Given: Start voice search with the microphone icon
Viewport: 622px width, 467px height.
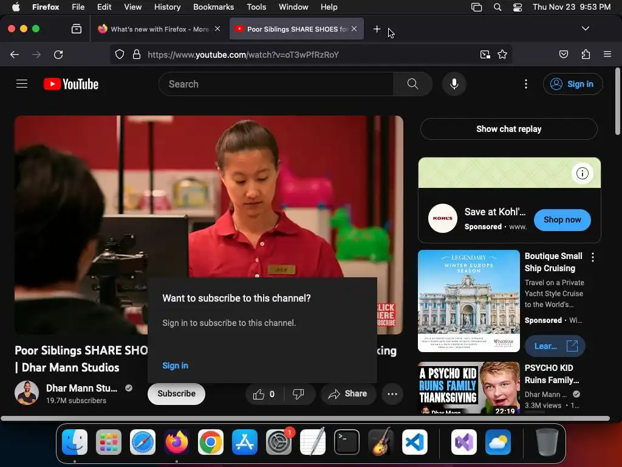Looking at the screenshot, I should point(454,84).
